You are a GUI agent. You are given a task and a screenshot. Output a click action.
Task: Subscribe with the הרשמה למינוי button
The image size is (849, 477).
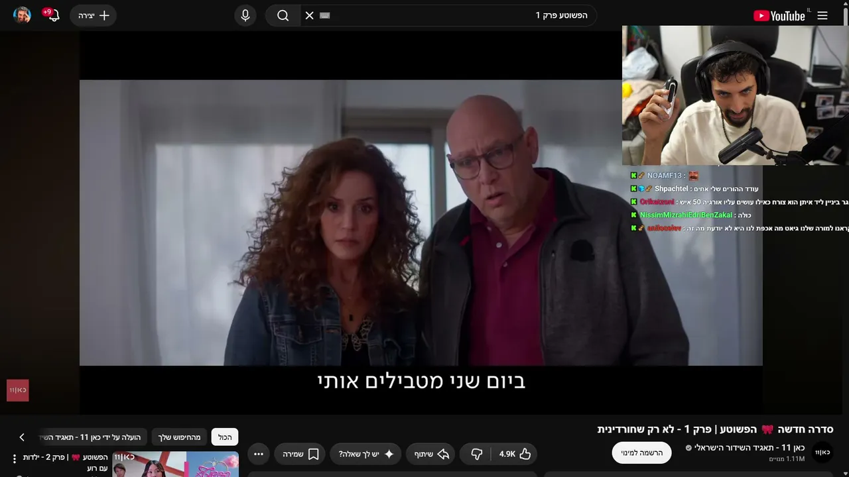pyautogui.click(x=641, y=452)
